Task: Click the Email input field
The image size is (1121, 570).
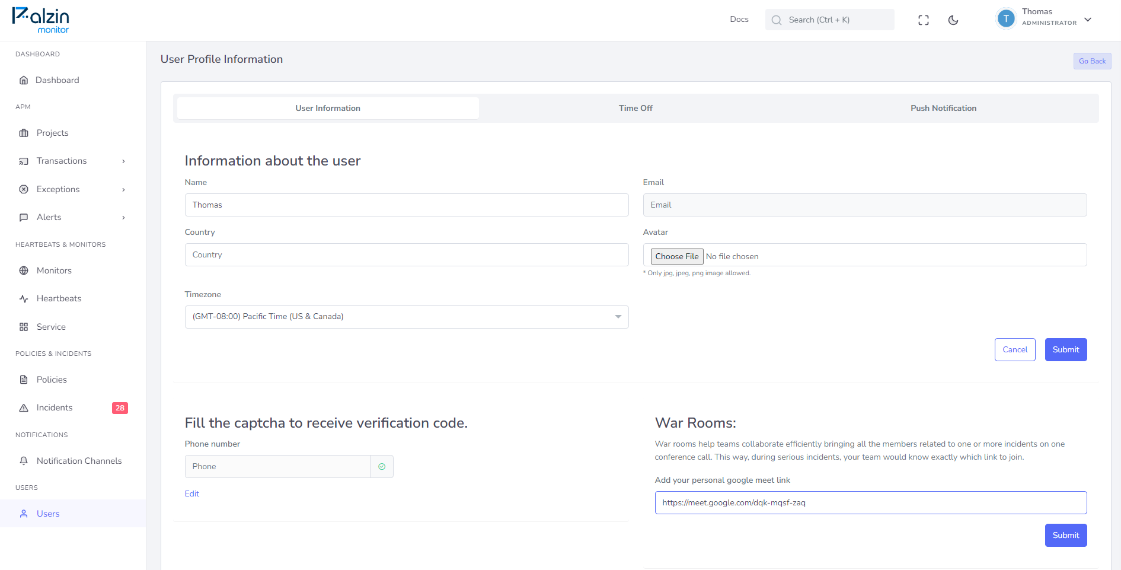Action: (865, 205)
